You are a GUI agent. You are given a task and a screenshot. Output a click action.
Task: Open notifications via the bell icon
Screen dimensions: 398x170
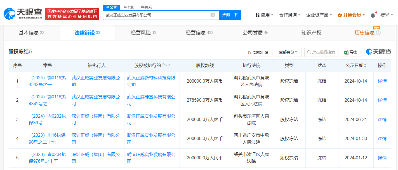click(x=373, y=15)
